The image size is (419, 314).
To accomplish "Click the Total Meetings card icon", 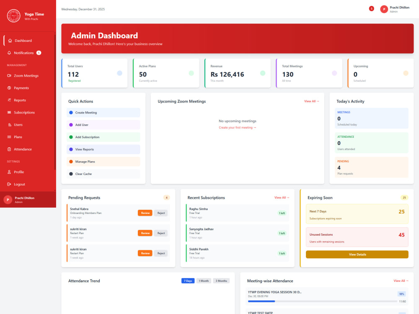I will (334, 73).
